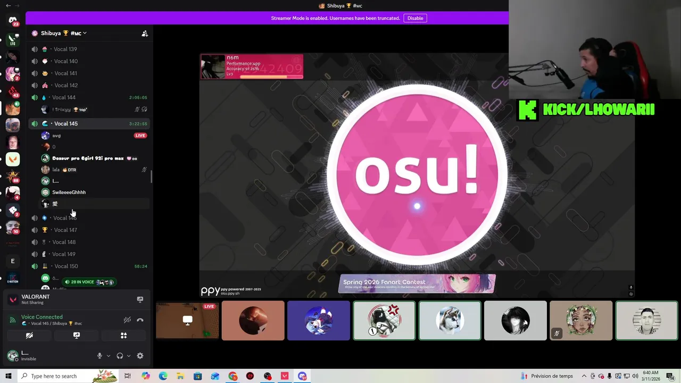
Task: Open the Valorant server icon in sidebar
Action: pyautogui.click(x=13, y=159)
